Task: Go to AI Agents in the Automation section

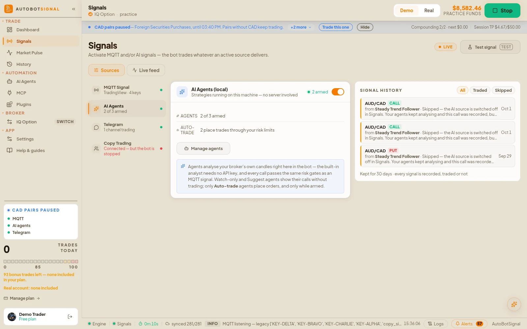Action: click(x=41, y=81)
